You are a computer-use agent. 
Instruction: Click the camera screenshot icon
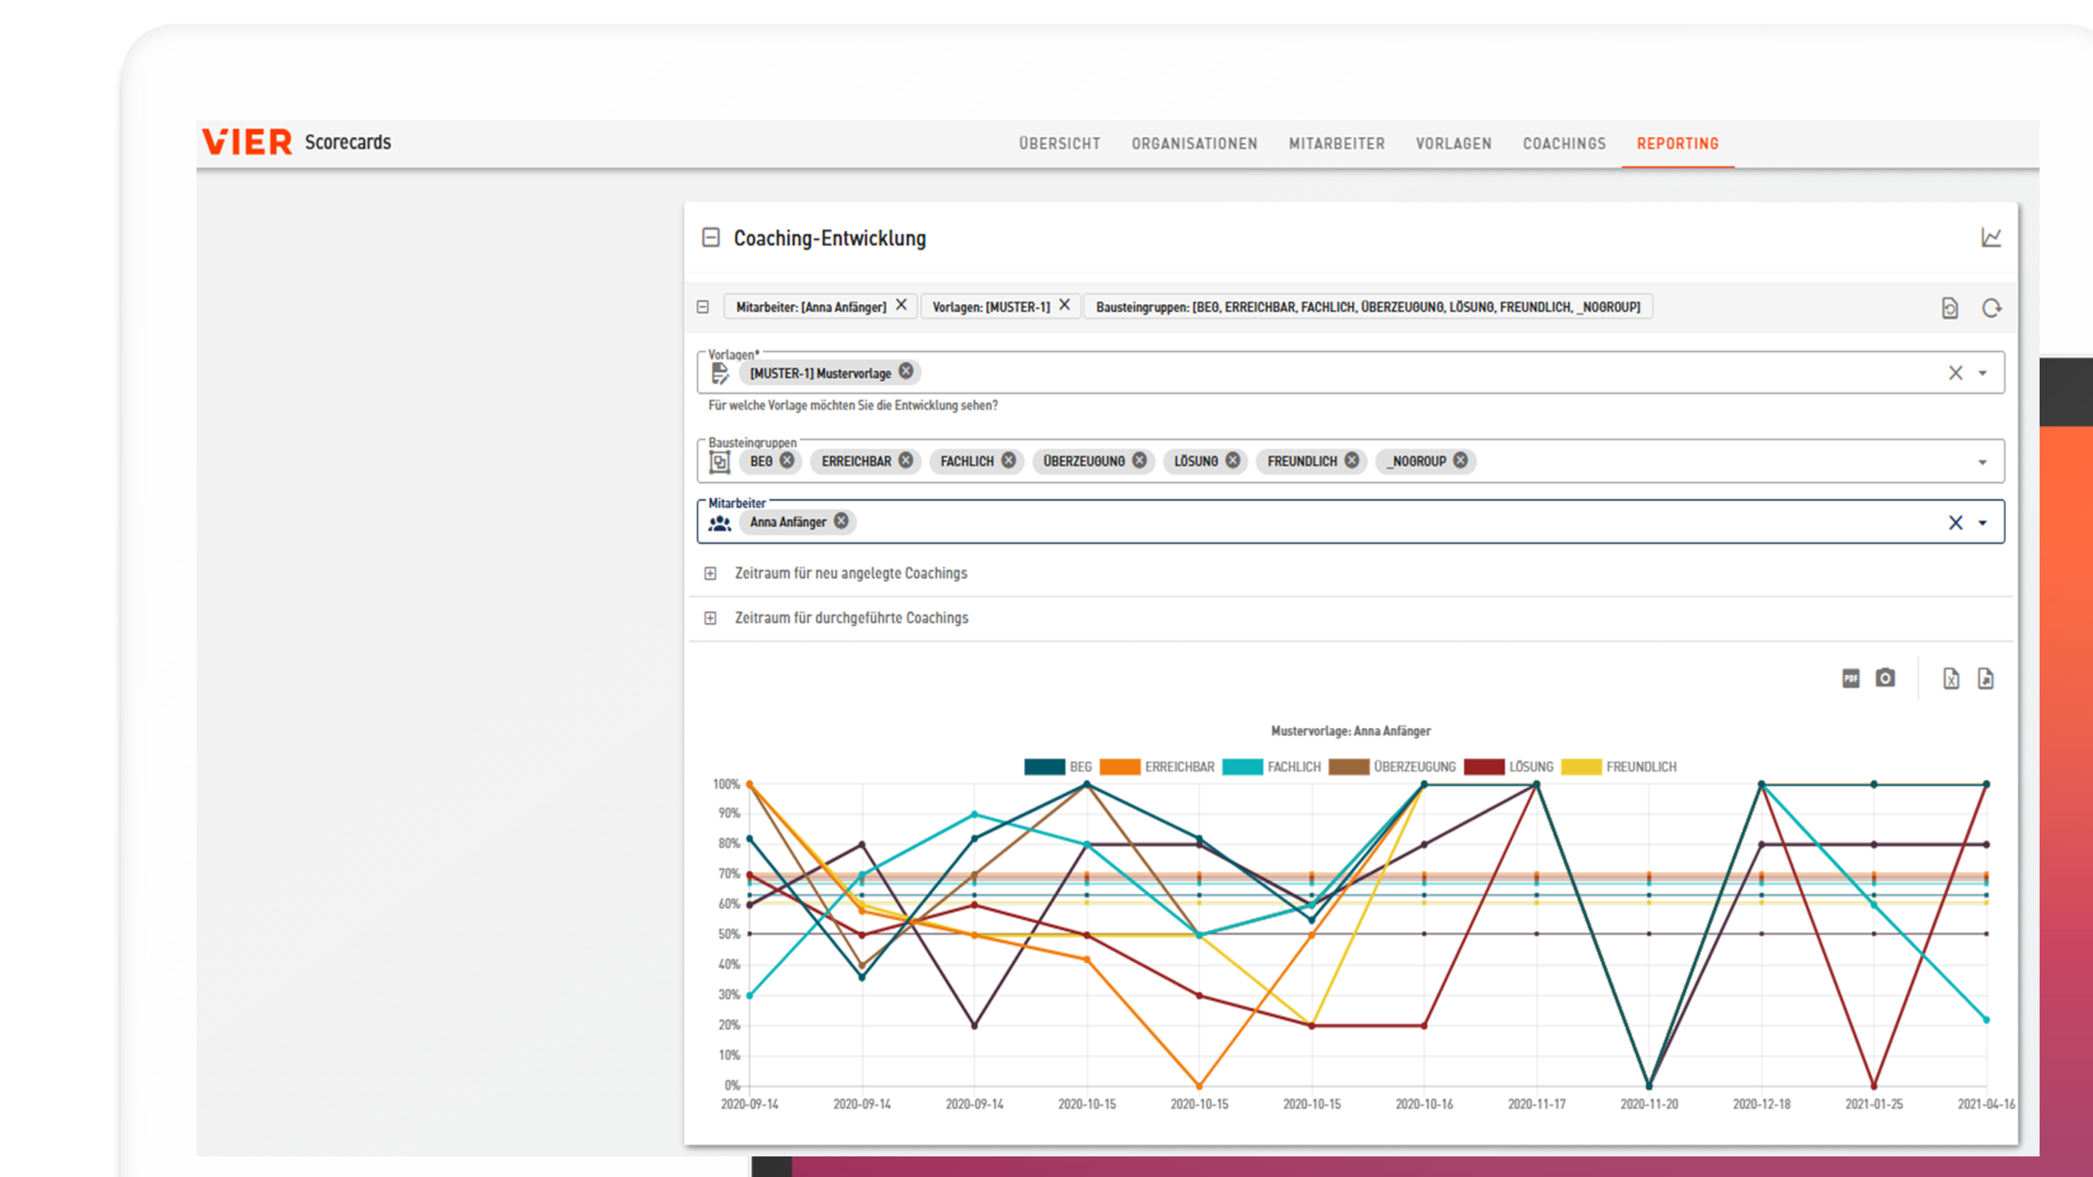click(1885, 678)
